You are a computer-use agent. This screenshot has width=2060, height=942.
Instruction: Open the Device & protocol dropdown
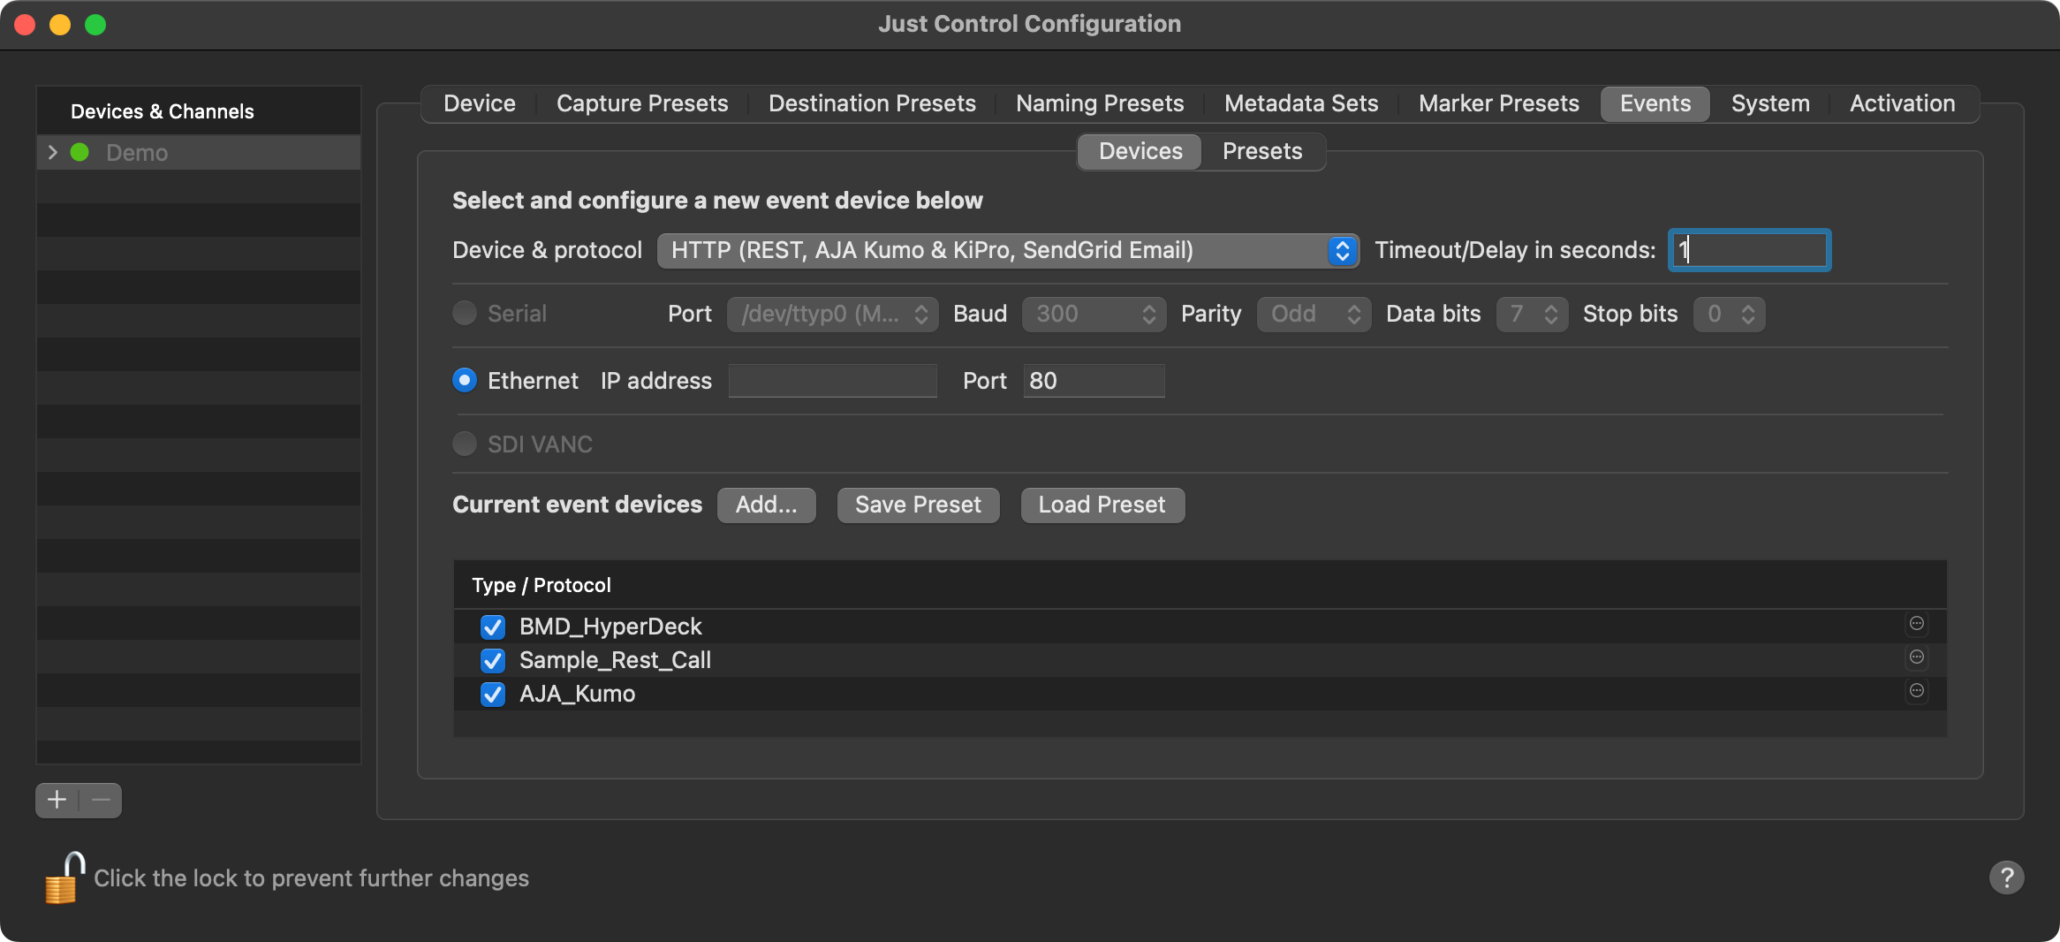pos(1008,250)
